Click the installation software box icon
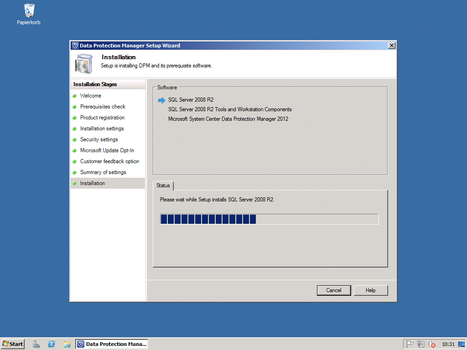Viewport: 467px width, 350px height. (x=84, y=64)
